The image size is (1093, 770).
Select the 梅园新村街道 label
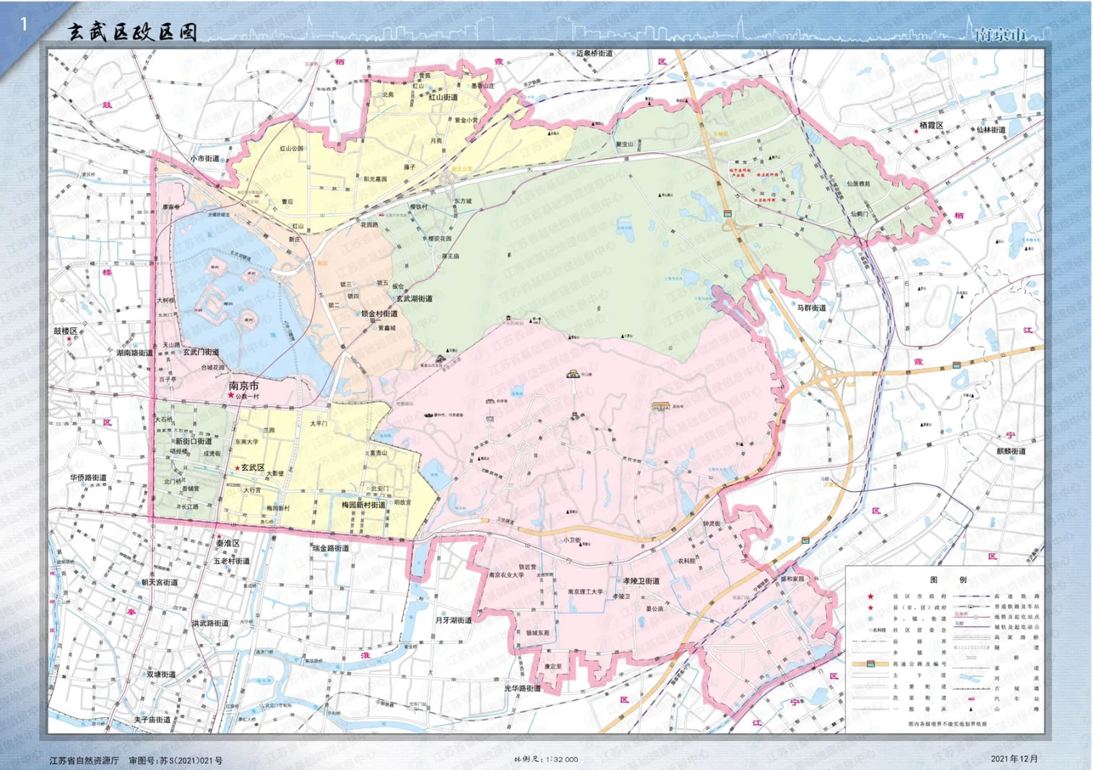363,505
